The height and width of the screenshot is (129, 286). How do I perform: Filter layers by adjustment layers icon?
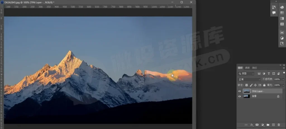tap(264, 74)
